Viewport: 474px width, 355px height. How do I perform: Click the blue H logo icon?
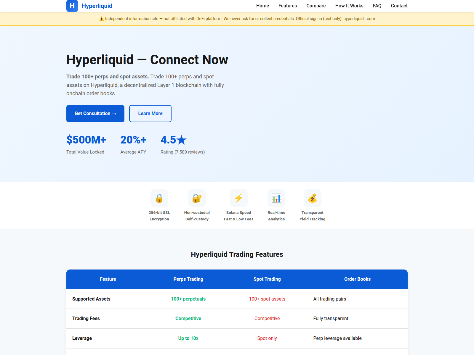click(x=72, y=6)
